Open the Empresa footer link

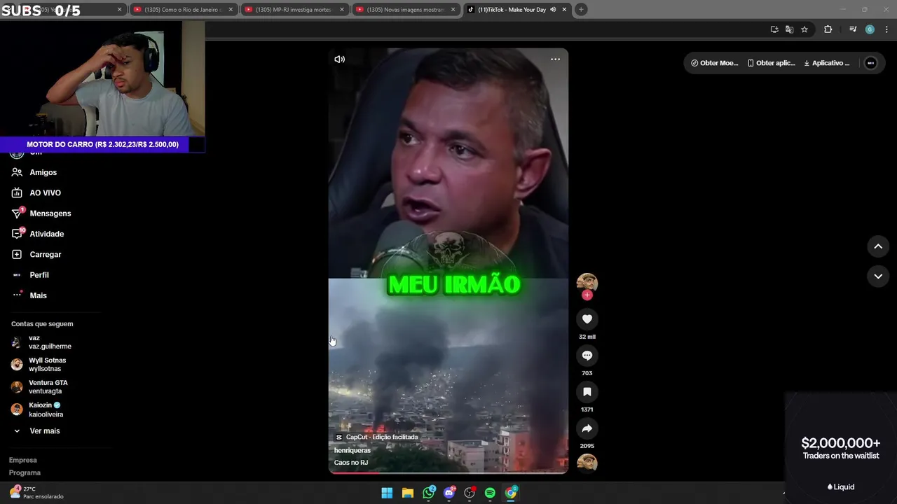(22, 460)
